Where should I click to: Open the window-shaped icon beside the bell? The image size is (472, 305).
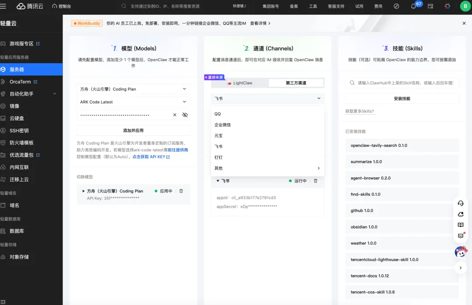tap(430, 6)
